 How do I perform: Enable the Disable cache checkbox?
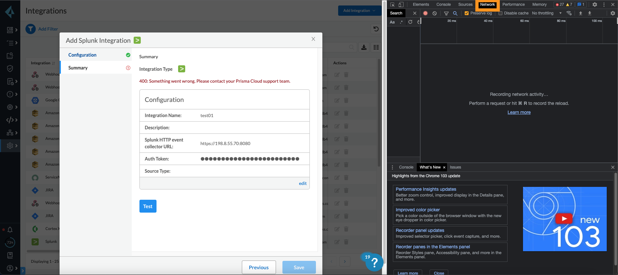(500, 13)
